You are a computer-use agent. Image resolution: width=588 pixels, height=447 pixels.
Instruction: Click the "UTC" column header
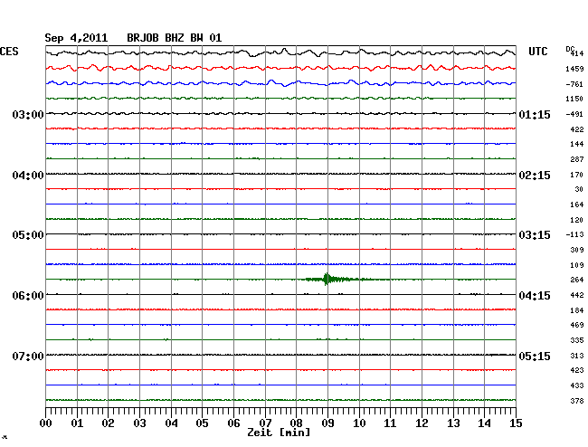coord(537,52)
